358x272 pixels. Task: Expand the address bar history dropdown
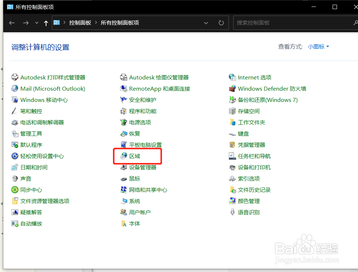pyautogui.click(x=206, y=23)
